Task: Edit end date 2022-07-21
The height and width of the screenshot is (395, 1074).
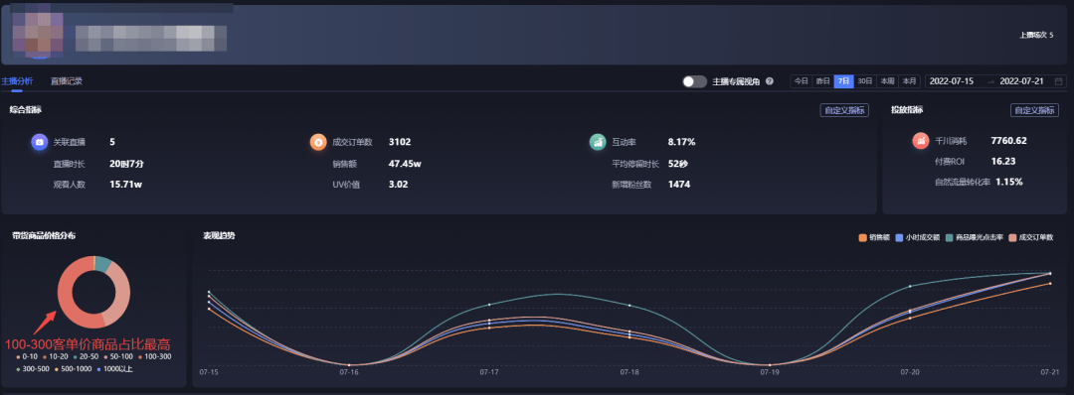Action: pyautogui.click(x=1021, y=81)
